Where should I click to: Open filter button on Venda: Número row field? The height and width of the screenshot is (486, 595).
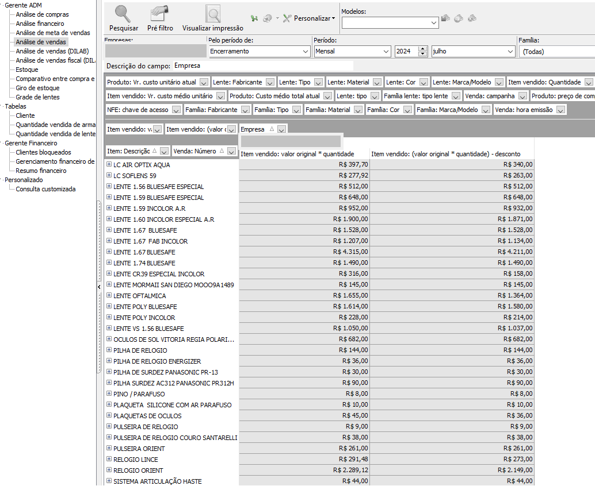[231, 151]
